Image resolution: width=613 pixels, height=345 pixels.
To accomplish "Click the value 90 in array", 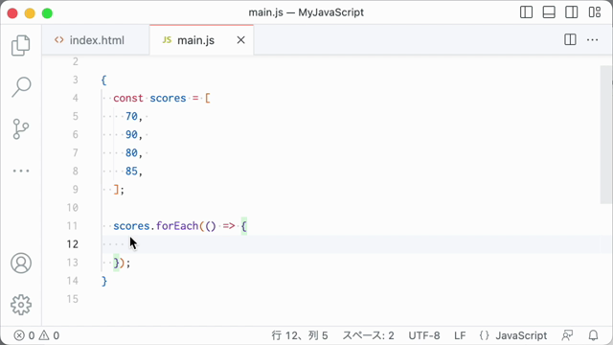I will tap(131, 134).
